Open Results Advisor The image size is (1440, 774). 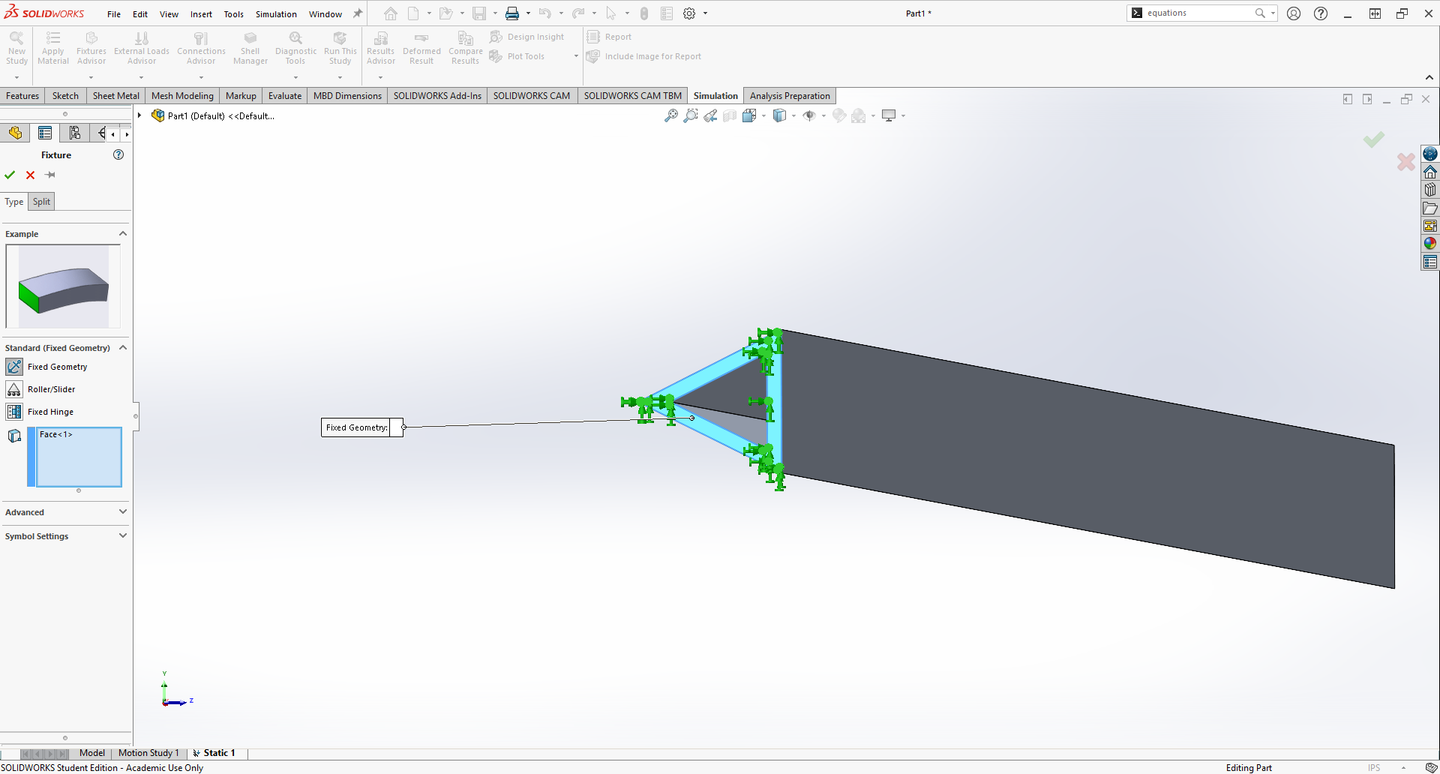[x=381, y=49]
